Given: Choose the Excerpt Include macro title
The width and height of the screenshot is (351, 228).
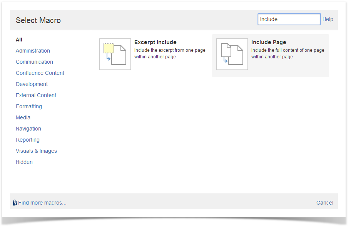Looking at the screenshot, I should 155,43.
